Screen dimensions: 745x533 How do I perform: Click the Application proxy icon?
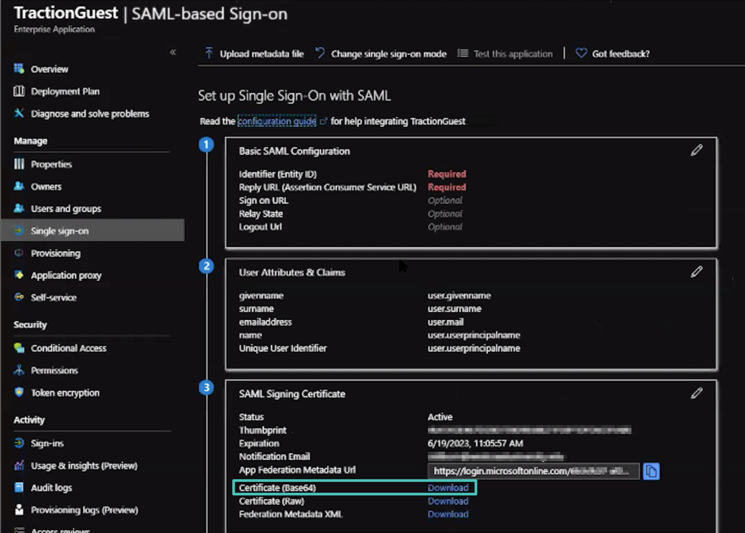pyautogui.click(x=19, y=275)
